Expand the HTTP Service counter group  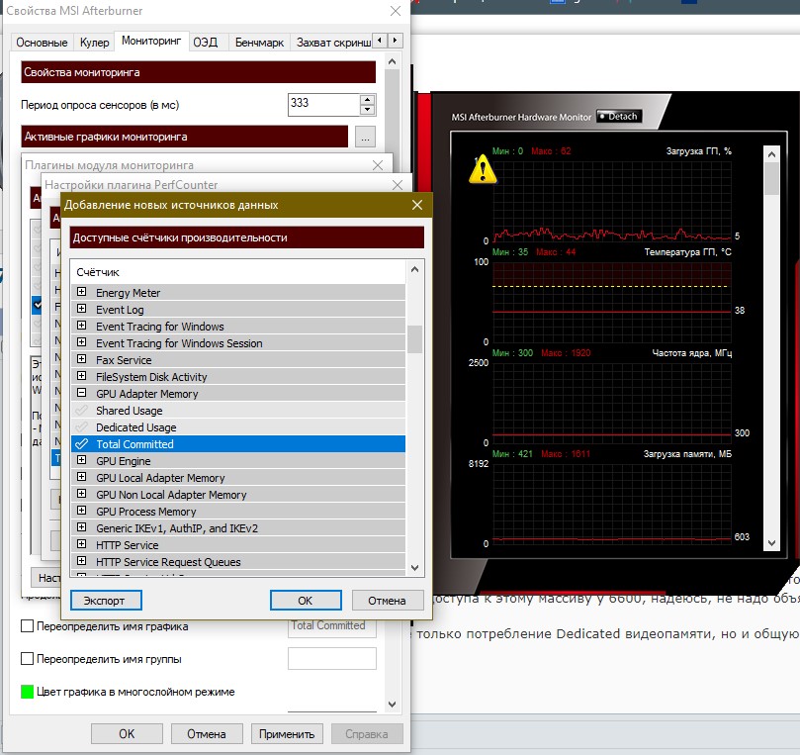point(81,544)
